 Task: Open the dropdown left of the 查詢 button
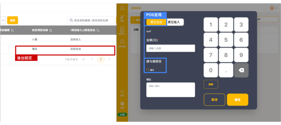tap(3, 20)
